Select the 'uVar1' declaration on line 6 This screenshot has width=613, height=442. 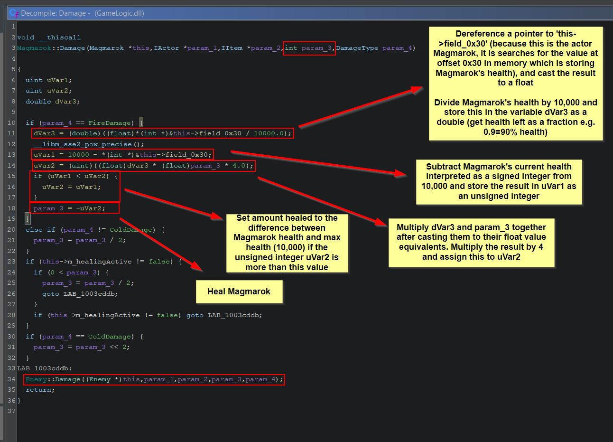click(x=59, y=80)
